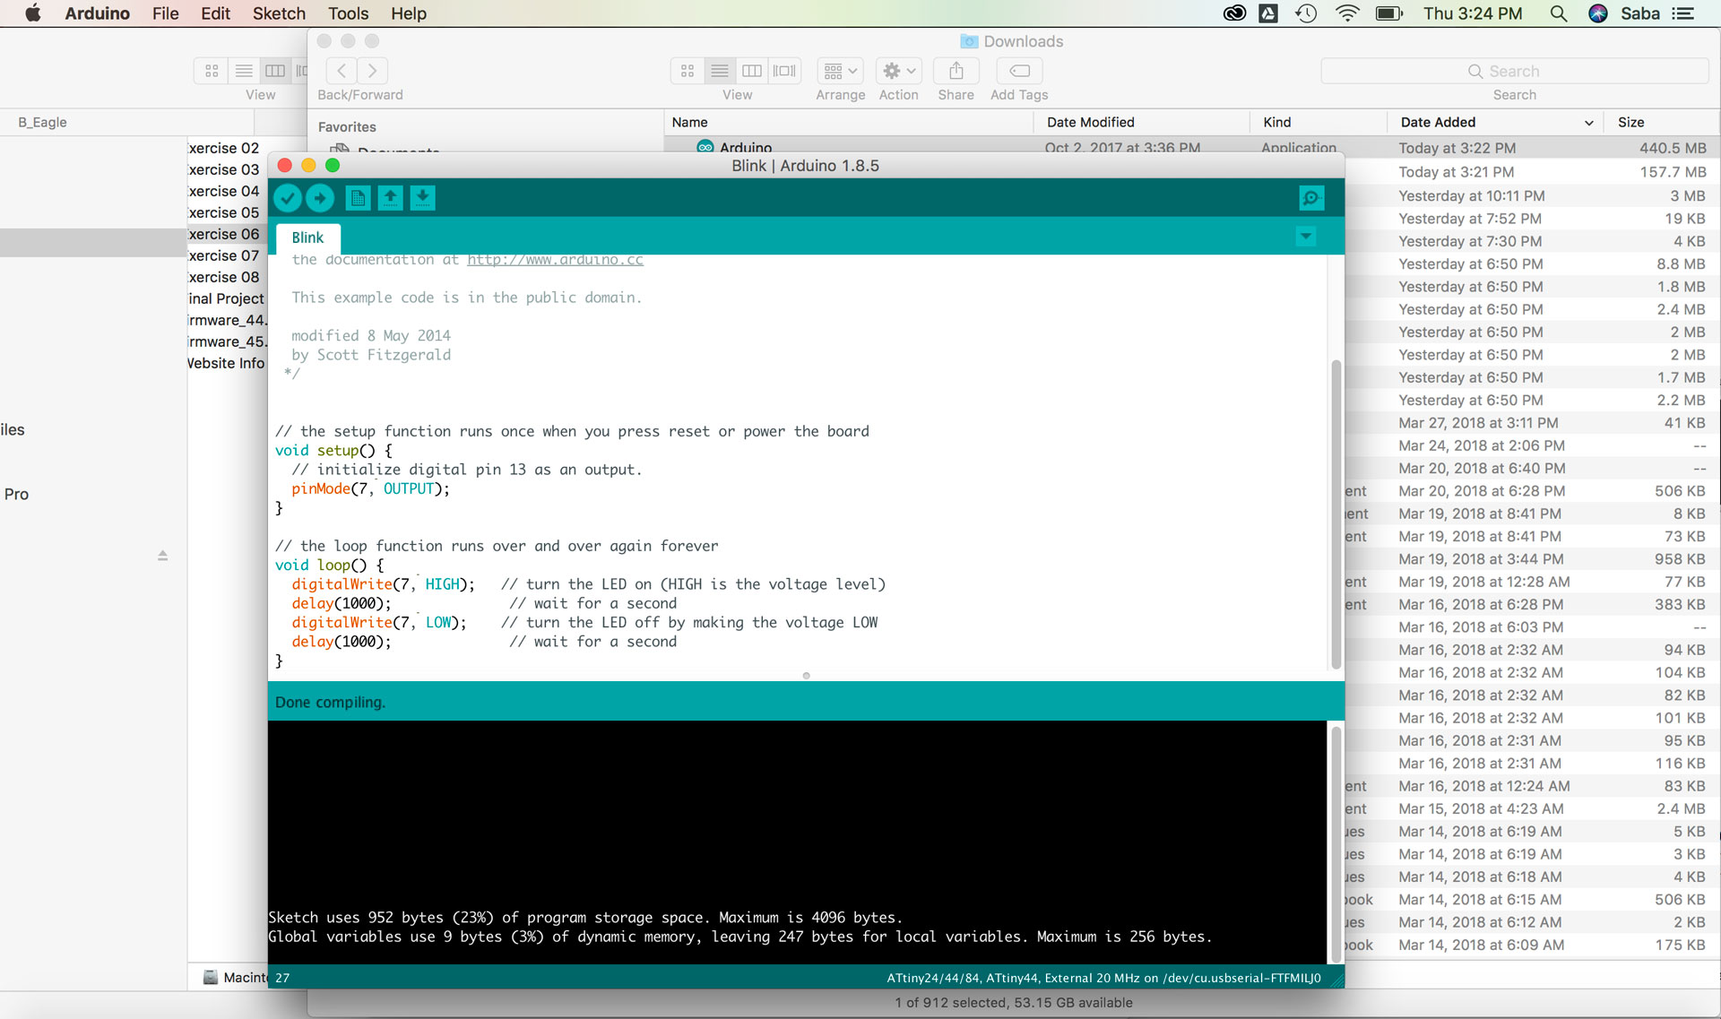Switch Downloads window to cover flow view
Viewport: 1721px width, 1019px height.
click(x=784, y=71)
